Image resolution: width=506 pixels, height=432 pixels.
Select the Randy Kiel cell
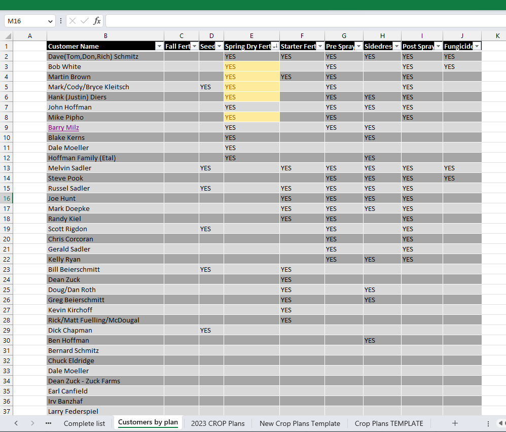[x=105, y=219]
